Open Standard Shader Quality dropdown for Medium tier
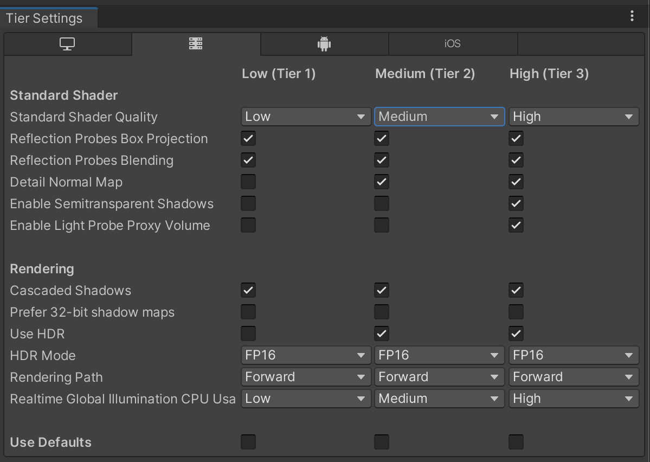The height and width of the screenshot is (462, 650). coord(439,117)
